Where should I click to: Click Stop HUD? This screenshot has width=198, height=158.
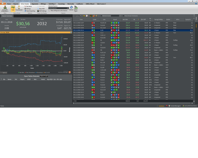(41, 9)
